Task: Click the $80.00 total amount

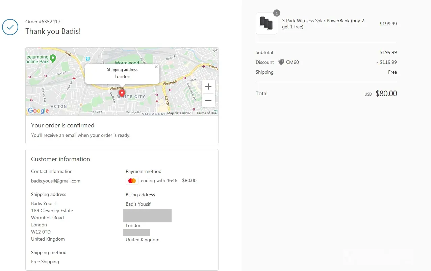Action: (x=386, y=94)
